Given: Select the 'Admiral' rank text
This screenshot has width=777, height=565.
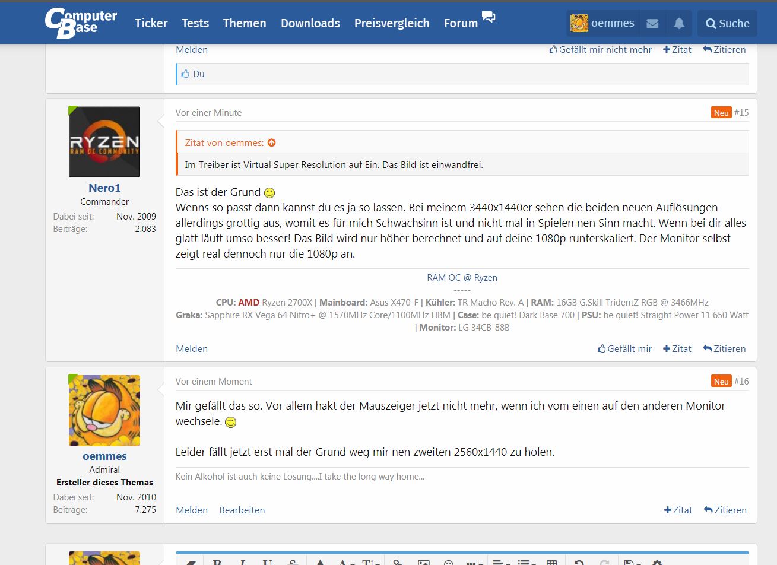Looking at the screenshot, I should [x=104, y=470].
